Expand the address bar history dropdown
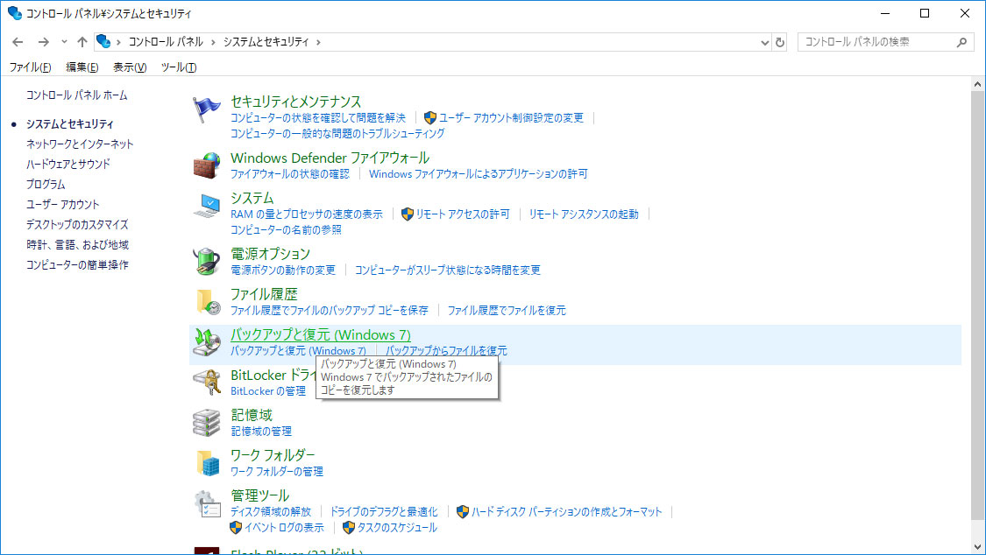Image resolution: width=986 pixels, height=555 pixels. tap(764, 42)
